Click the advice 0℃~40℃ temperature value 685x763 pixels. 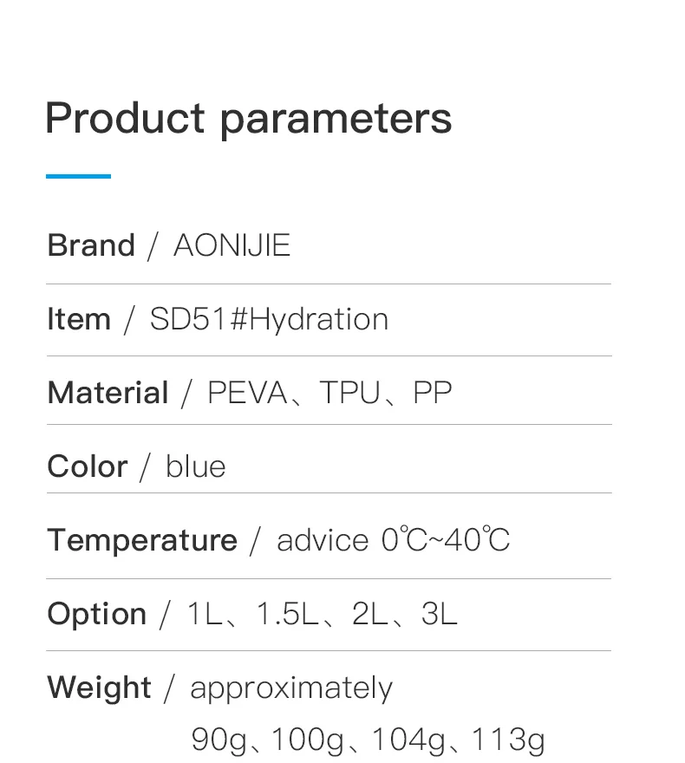click(x=393, y=540)
